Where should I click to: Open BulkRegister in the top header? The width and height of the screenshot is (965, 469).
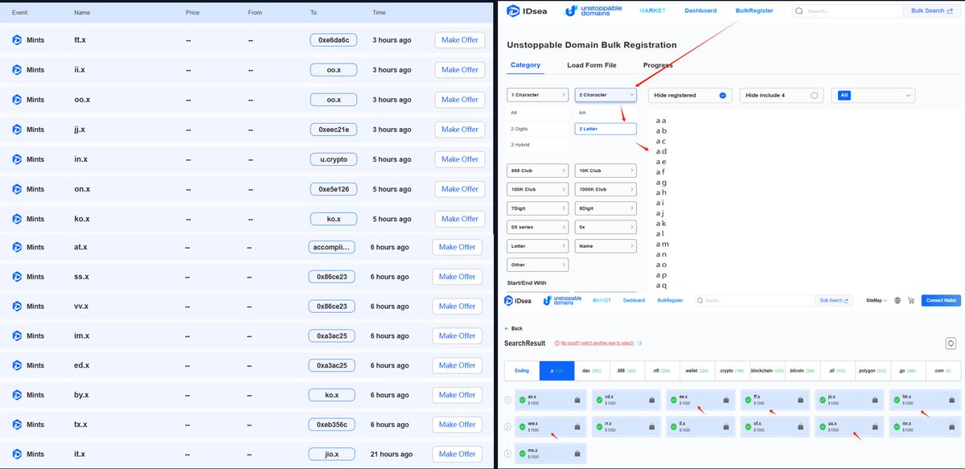tap(754, 11)
